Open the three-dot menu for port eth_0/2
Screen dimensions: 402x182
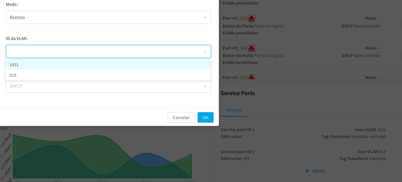pyautogui.click(x=400, y=55)
